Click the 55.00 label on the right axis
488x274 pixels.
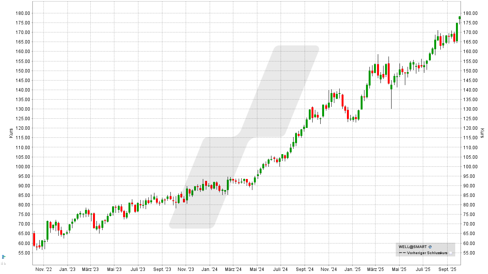pyautogui.click(x=469, y=252)
